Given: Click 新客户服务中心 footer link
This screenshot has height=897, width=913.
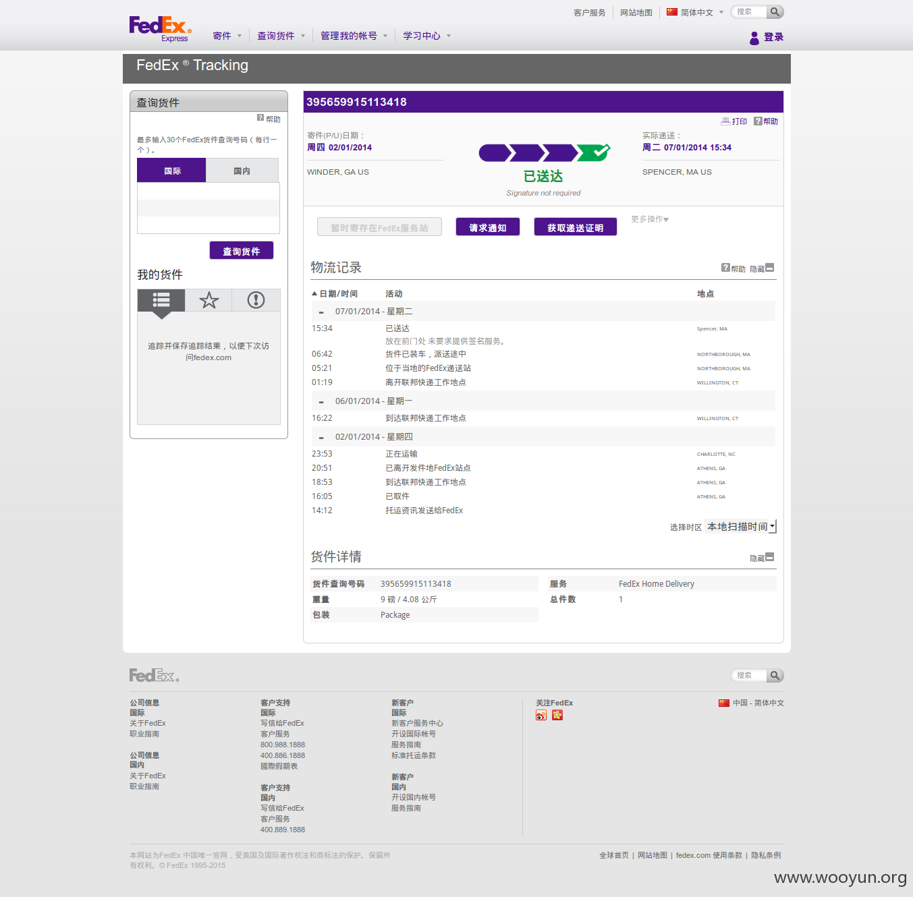Looking at the screenshot, I should 417,723.
